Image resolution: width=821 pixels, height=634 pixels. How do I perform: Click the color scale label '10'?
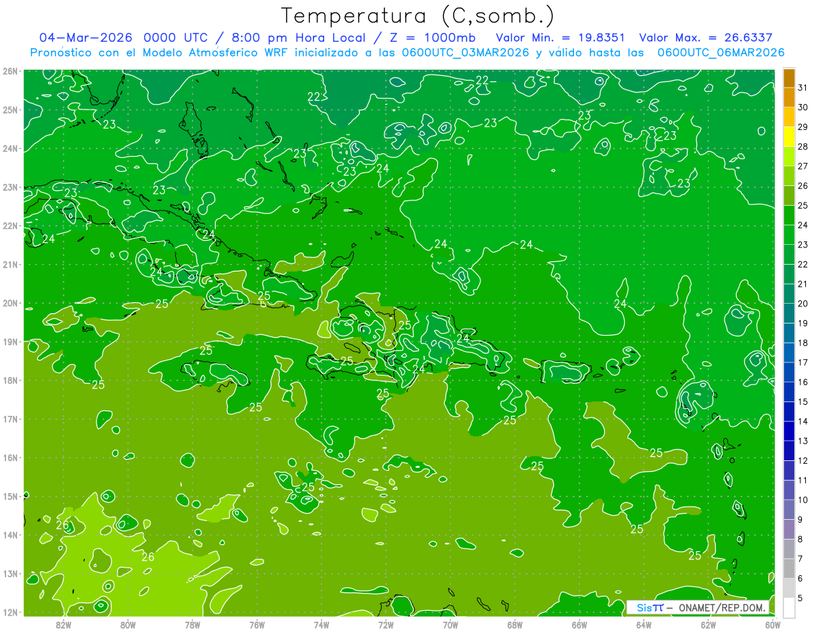tap(803, 500)
